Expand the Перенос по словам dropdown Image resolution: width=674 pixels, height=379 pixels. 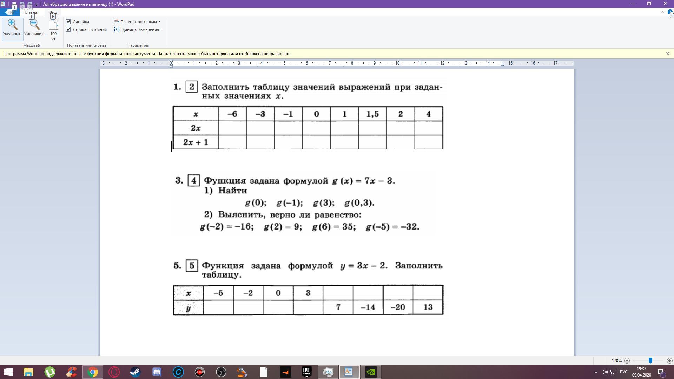pyautogui.click(x=137, y=22)
